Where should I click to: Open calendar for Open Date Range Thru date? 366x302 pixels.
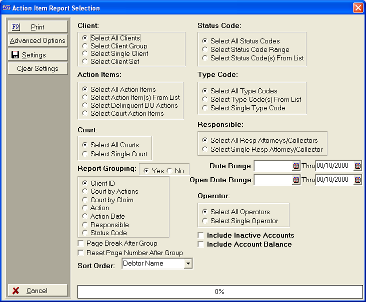pos(357,180)
